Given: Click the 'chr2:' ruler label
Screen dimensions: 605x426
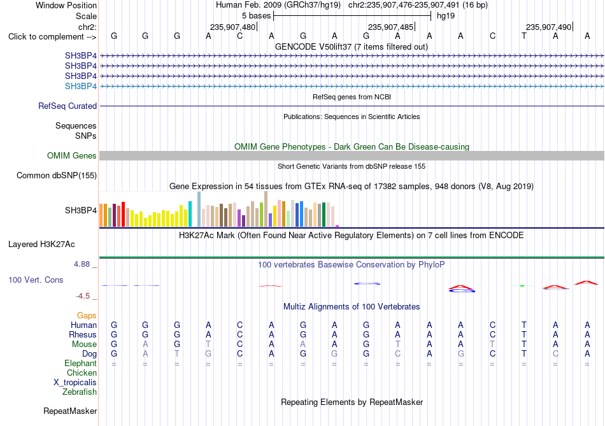Looking at the screenshot, I should pos(87,27).
